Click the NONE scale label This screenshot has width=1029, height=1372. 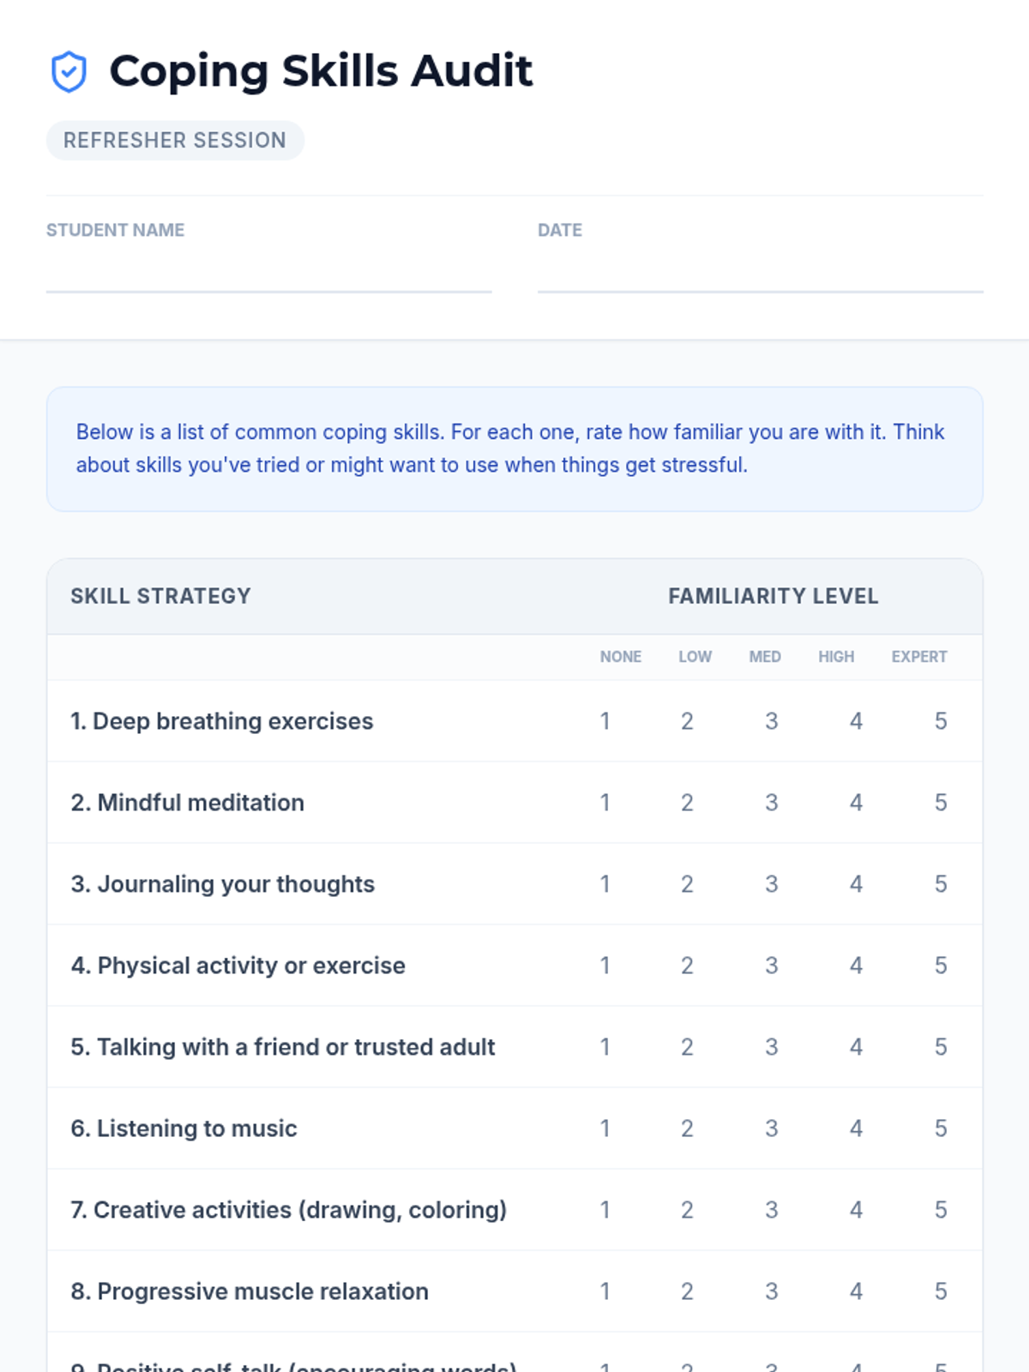620,657
